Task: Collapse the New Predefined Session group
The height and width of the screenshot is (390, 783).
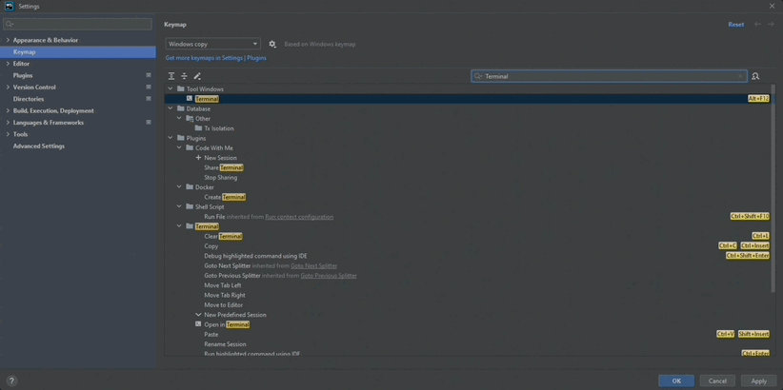Action: point(198,315)
